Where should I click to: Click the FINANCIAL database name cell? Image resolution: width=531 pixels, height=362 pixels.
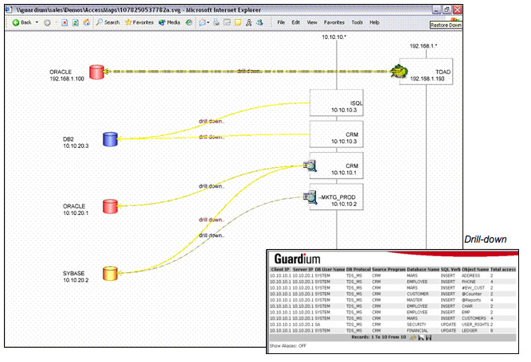click(x=417, y=330)
